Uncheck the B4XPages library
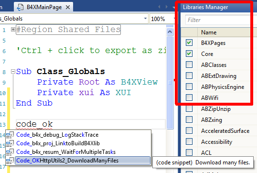The height and width of the screenshot is (173, 257). [x=189, y=43]
